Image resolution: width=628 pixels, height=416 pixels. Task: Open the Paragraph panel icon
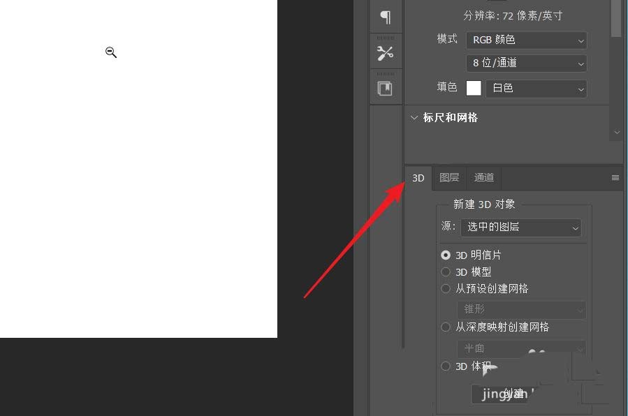tap(386, 17)
